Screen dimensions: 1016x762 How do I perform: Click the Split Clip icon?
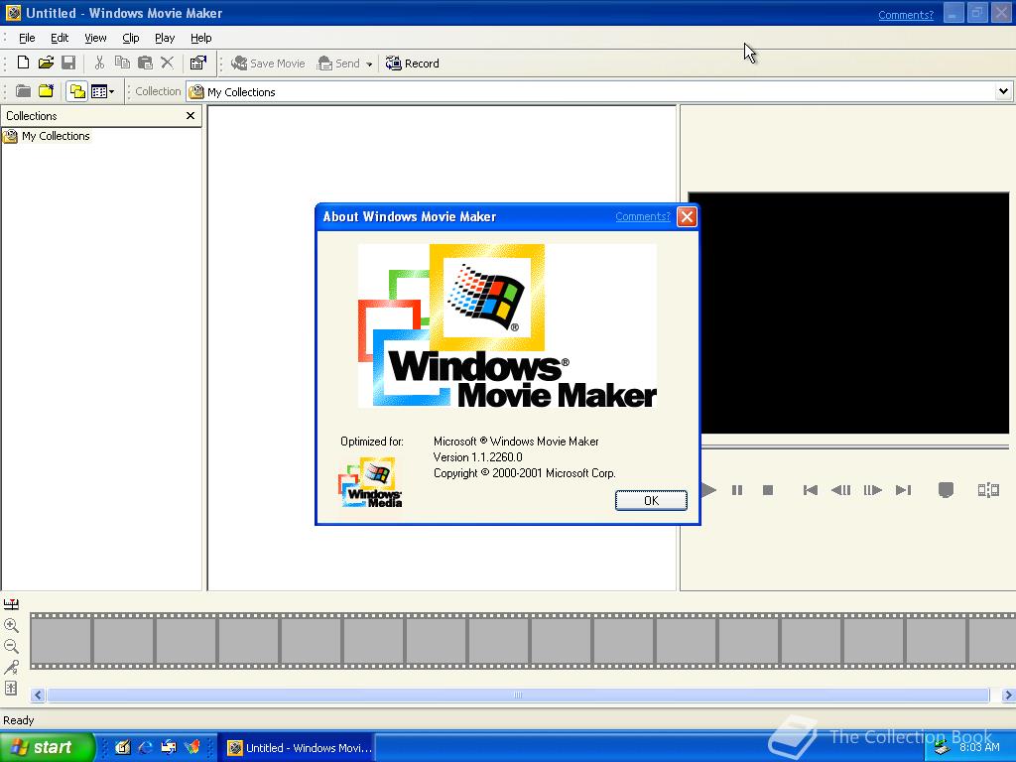tap(988, 490)
